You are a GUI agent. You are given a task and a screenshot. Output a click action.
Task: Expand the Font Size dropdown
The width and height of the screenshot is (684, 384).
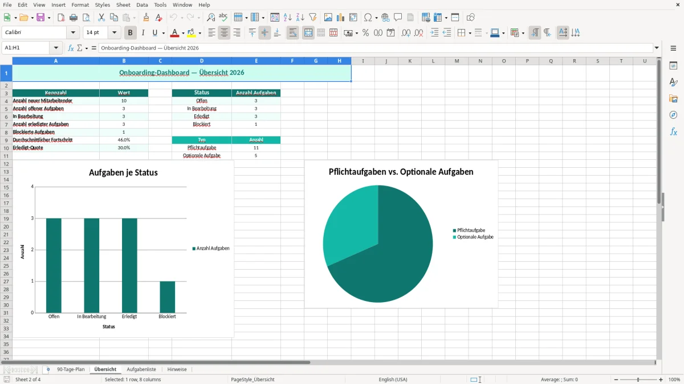point(115,33)
